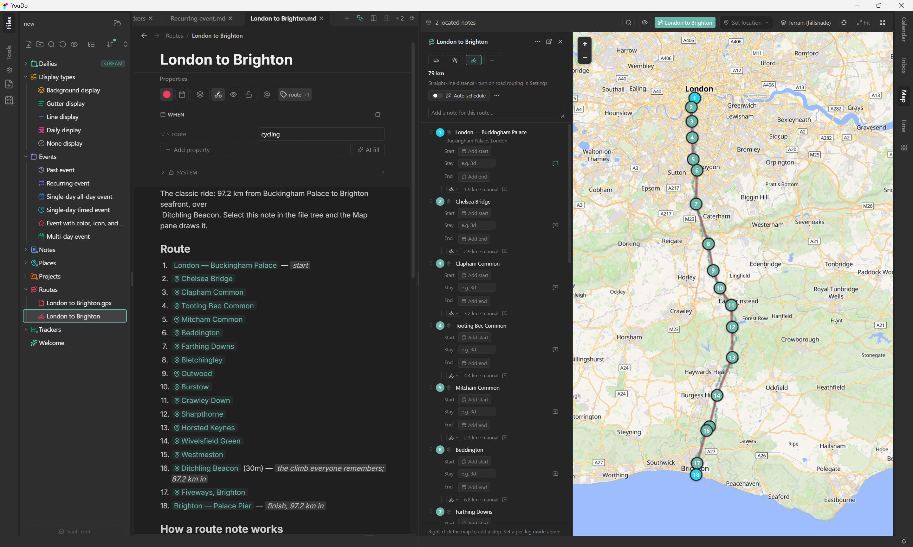The height and width of the screenshot is (547, 913).
Task: Toggle hidden files eye in file toolbar
Action: coord(74,44)
